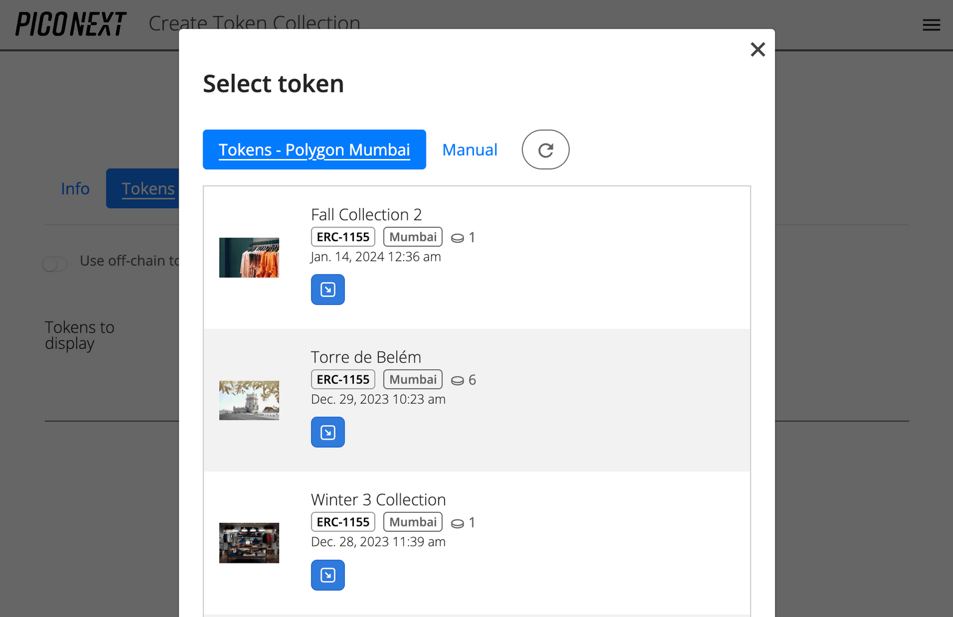Click the Fall Collection 2 token title

[366, 214]
